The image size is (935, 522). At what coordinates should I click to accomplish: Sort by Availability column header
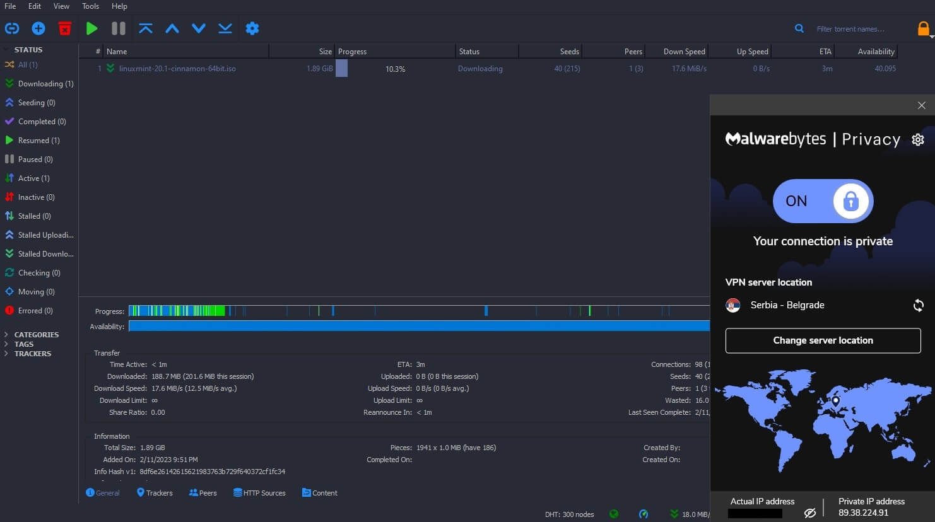pos(866,52)
